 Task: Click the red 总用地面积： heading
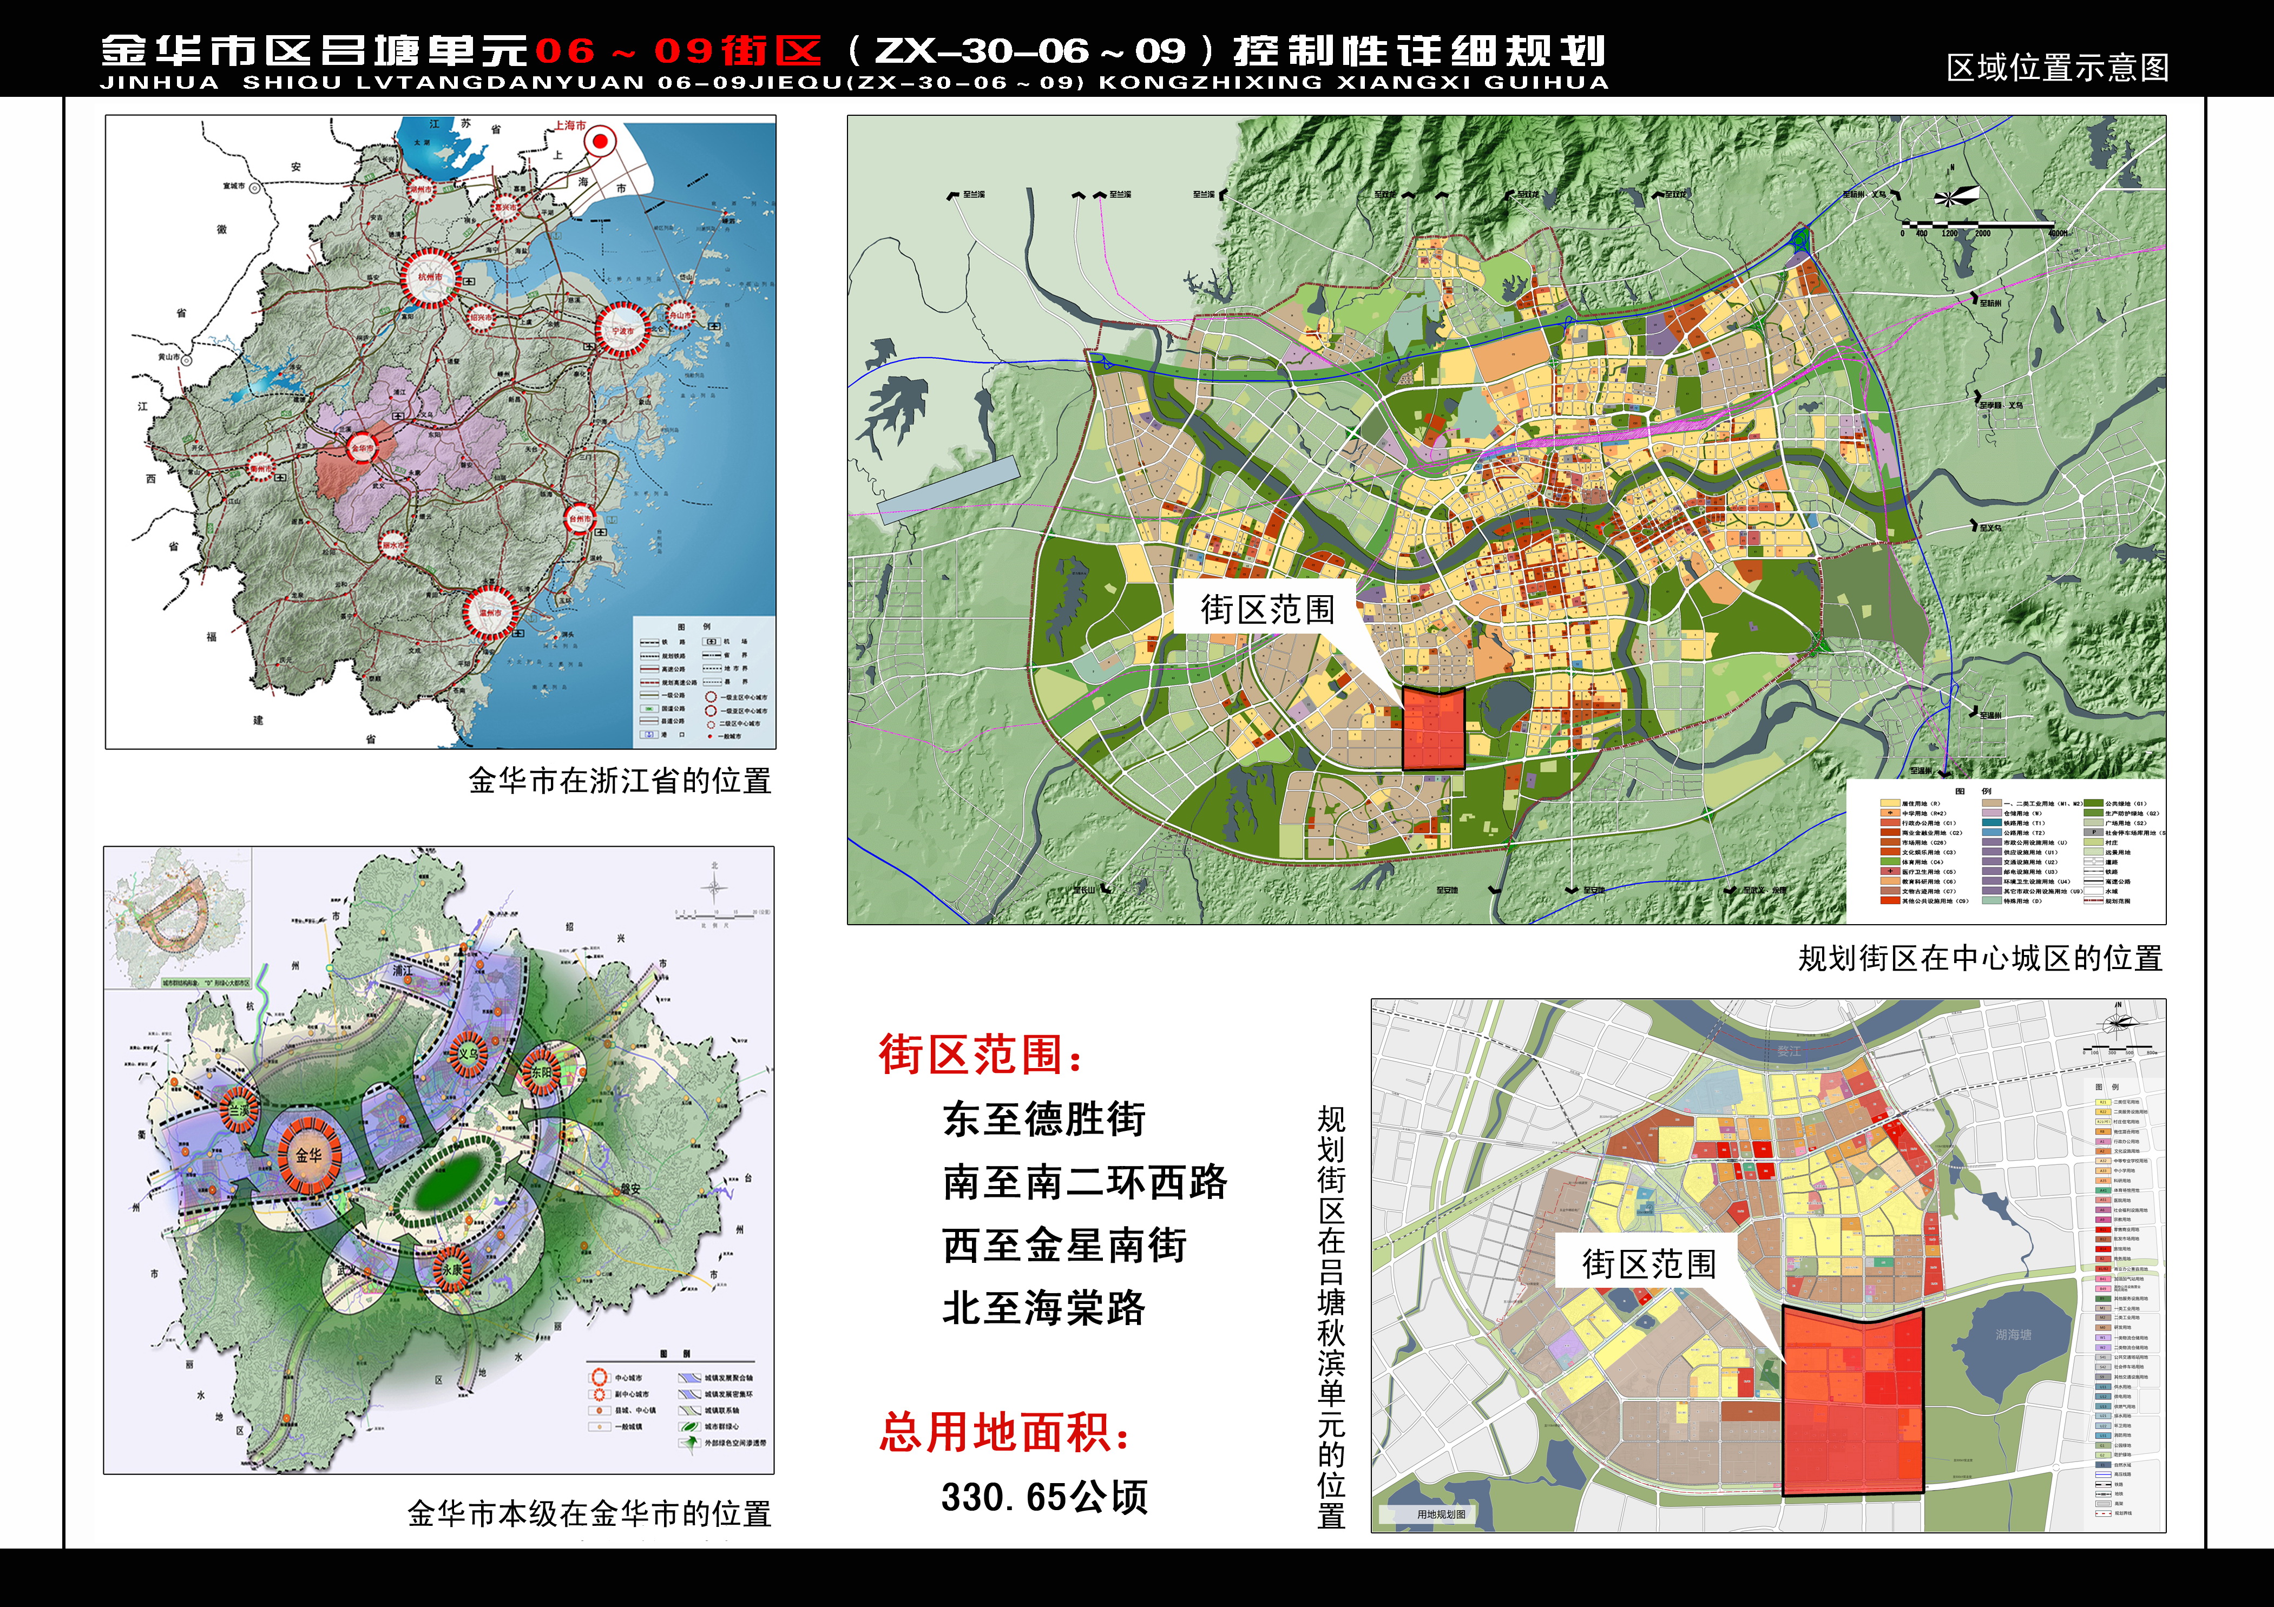tap(1005, 1432)
